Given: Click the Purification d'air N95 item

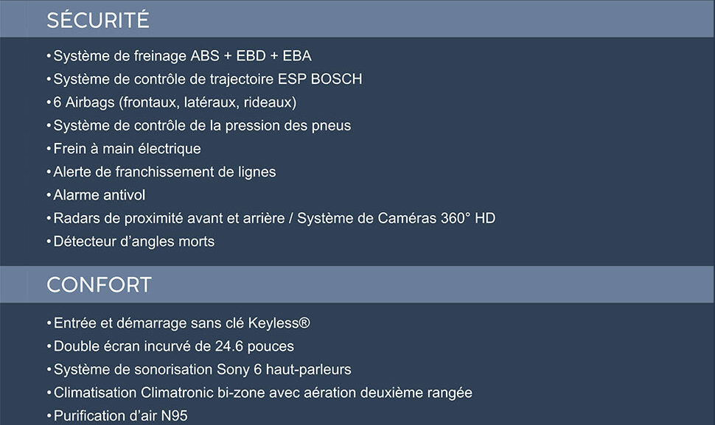Looking at the screenshot, I should tap(120, 416).
